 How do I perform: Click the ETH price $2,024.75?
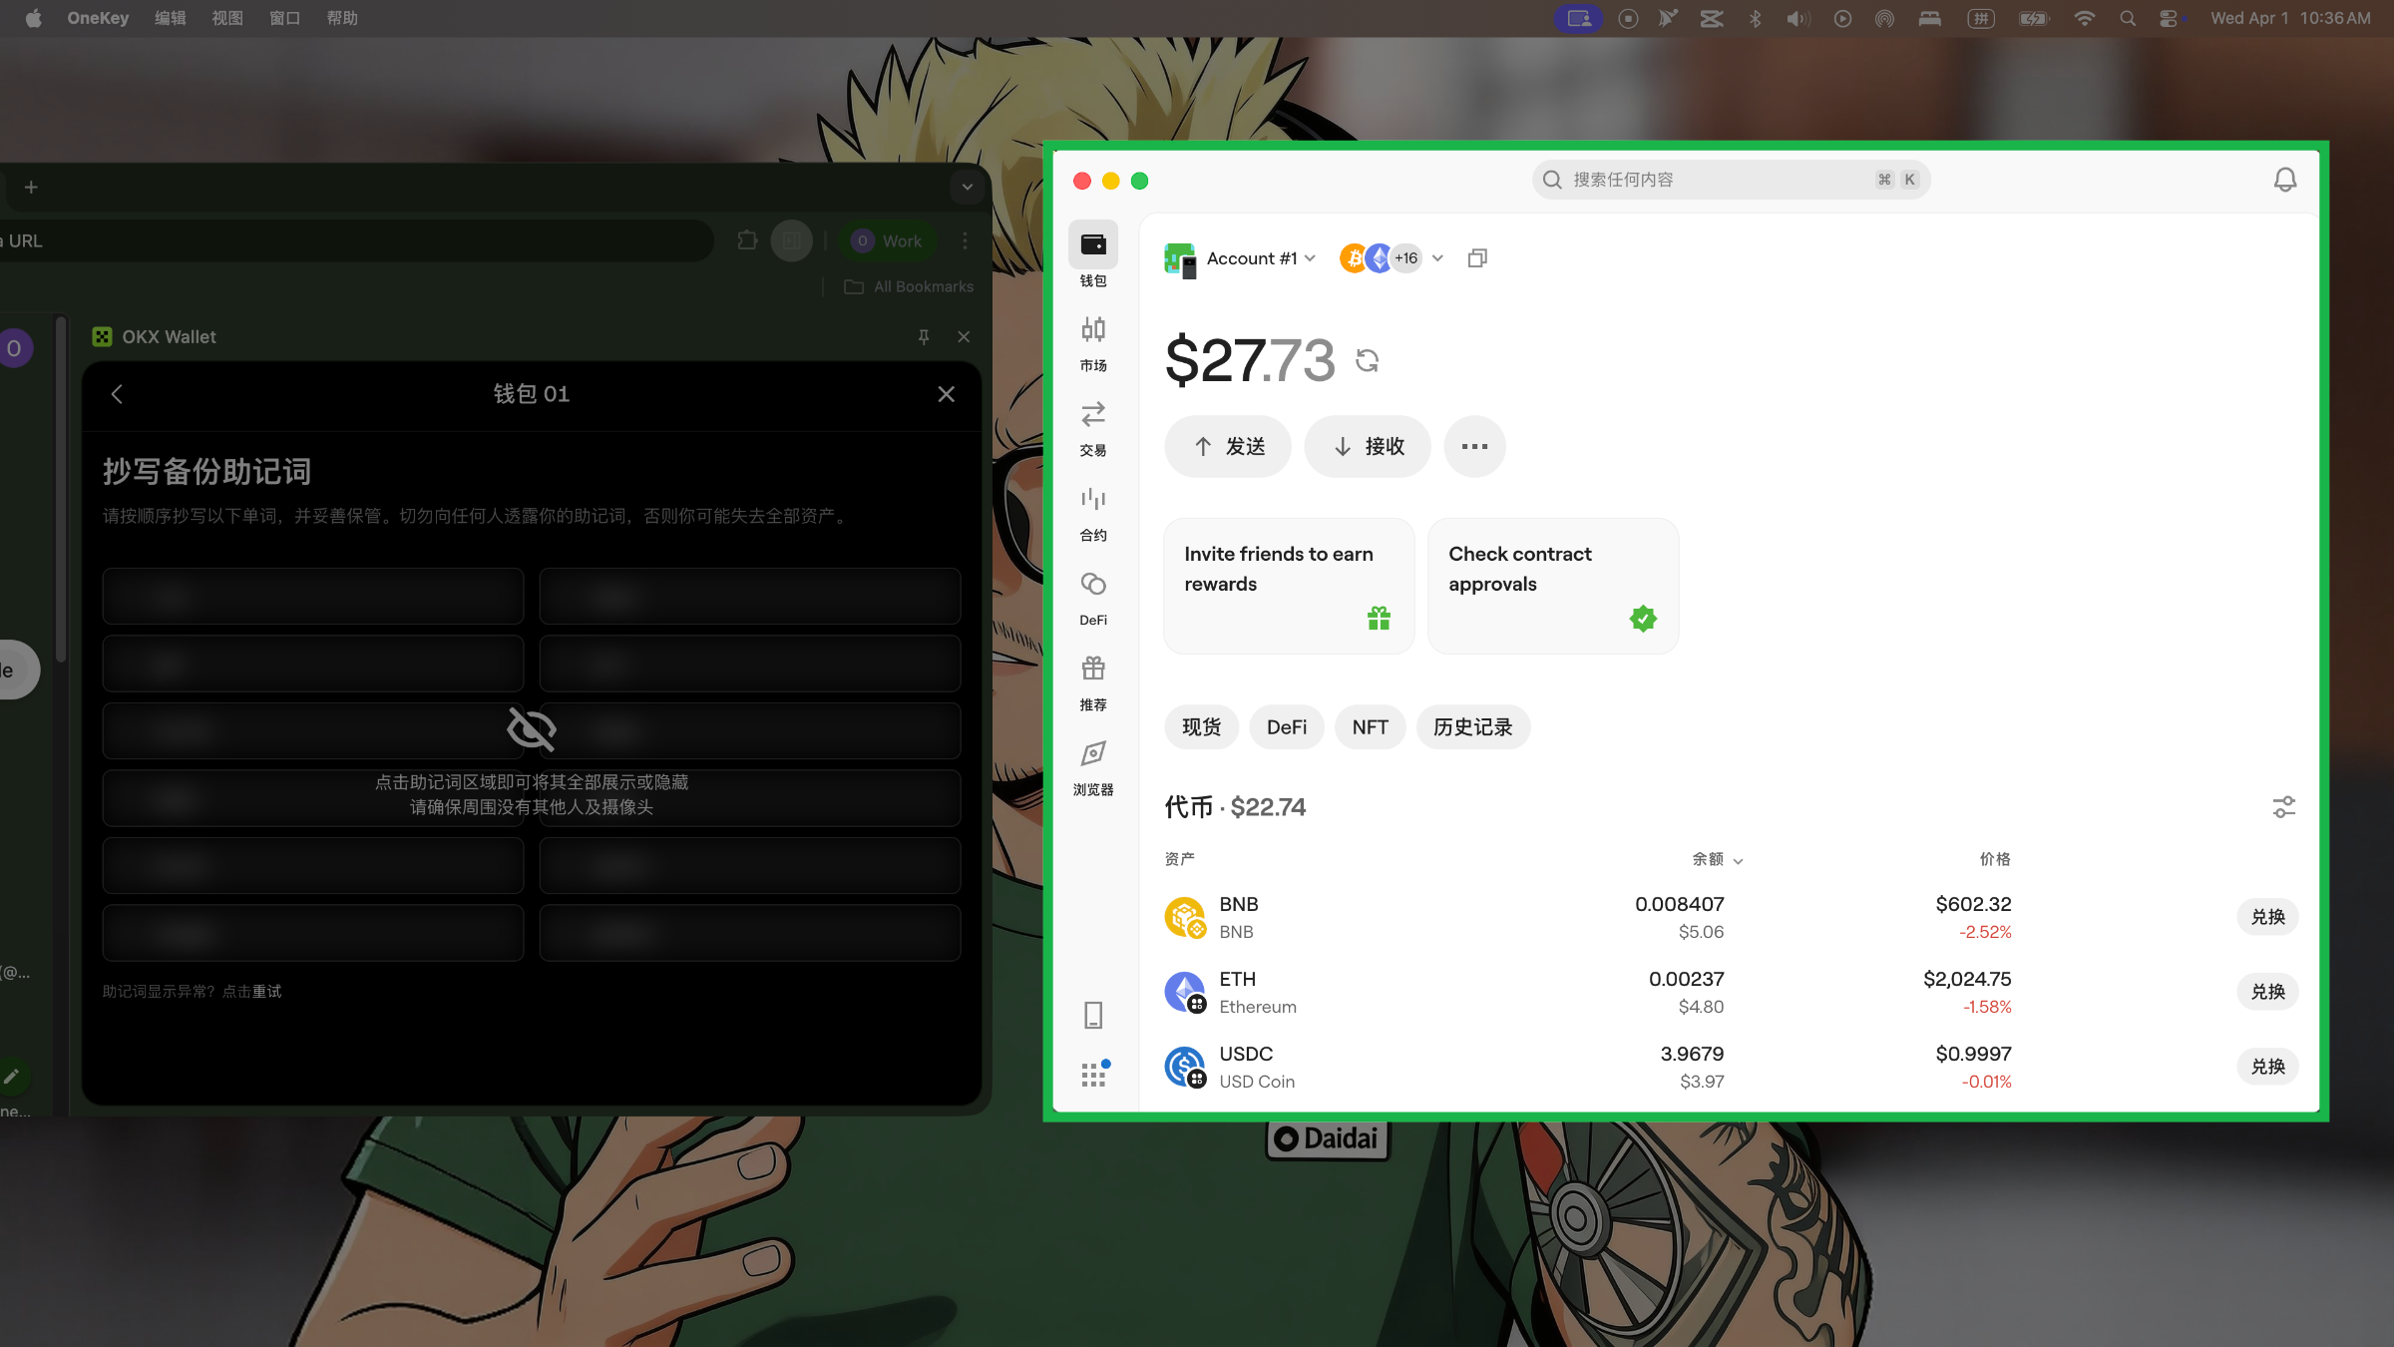tap(1967, 979)
